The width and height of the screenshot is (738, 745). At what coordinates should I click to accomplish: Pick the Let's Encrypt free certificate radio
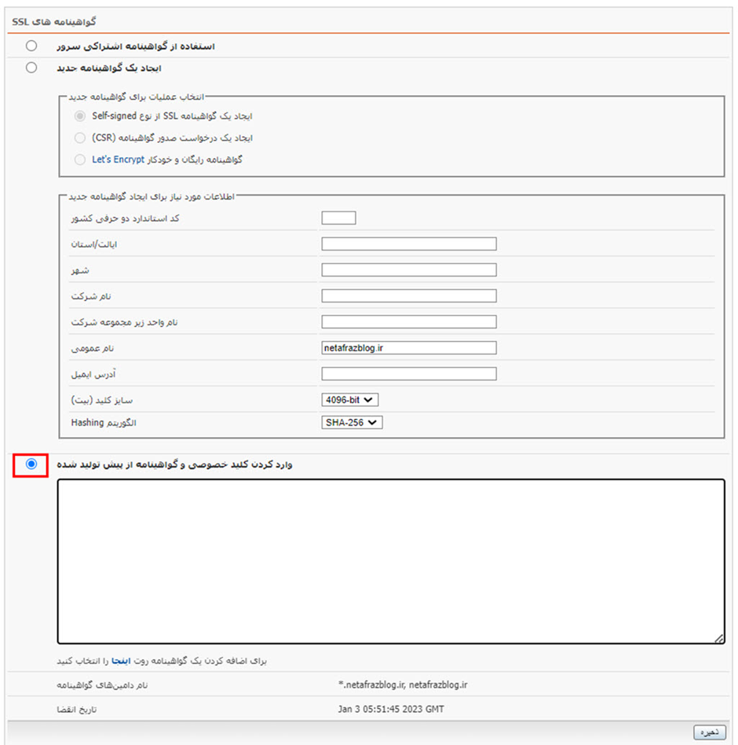tap(80, 160)
